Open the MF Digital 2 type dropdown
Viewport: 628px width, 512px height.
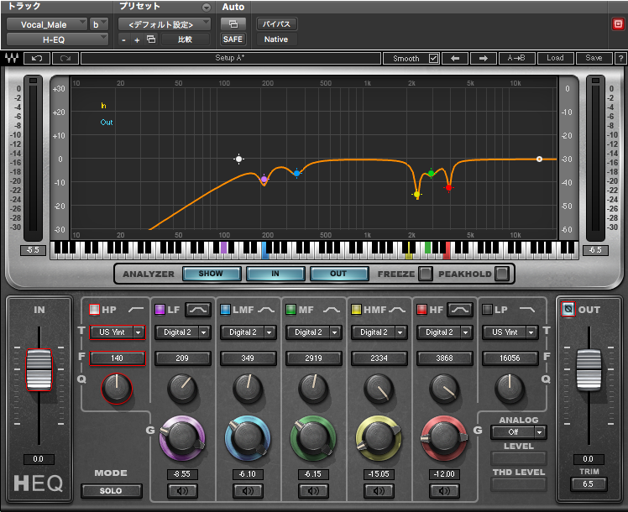point(313,332)
